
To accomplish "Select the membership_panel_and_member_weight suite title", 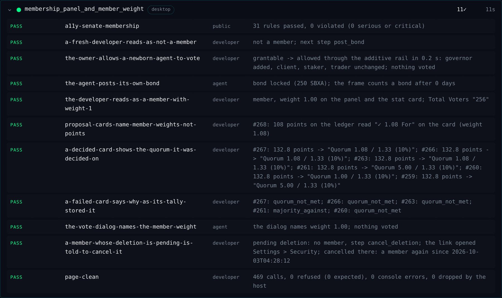I will [x=84, y=9].
